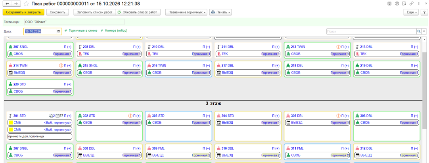
Task: Click the orange info icon on room 212
Action: point(339,47)
